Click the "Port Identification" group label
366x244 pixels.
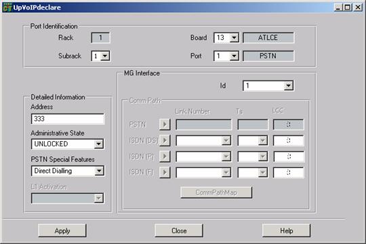click(x=54, y=26)
